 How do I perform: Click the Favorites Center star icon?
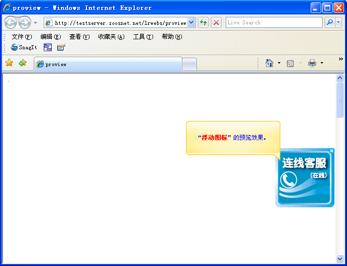point(9,63)
